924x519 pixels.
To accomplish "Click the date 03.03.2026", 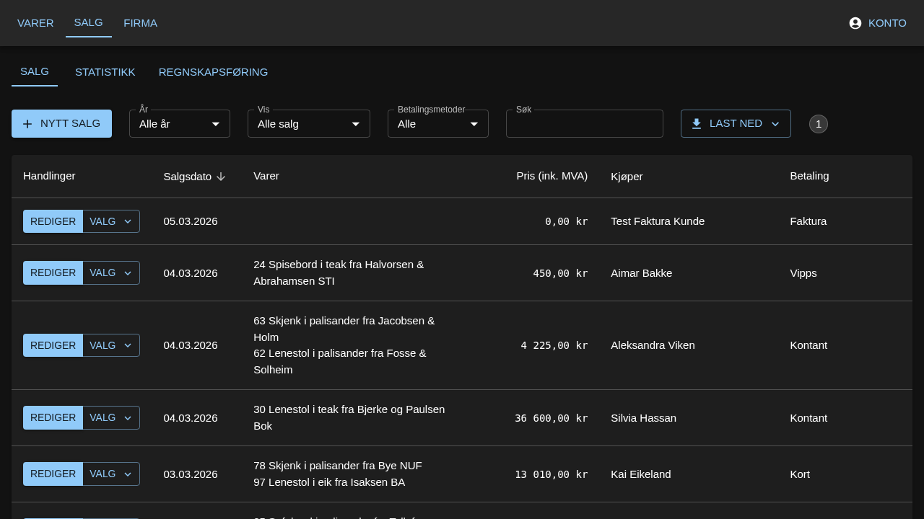I will pos(191,474).
